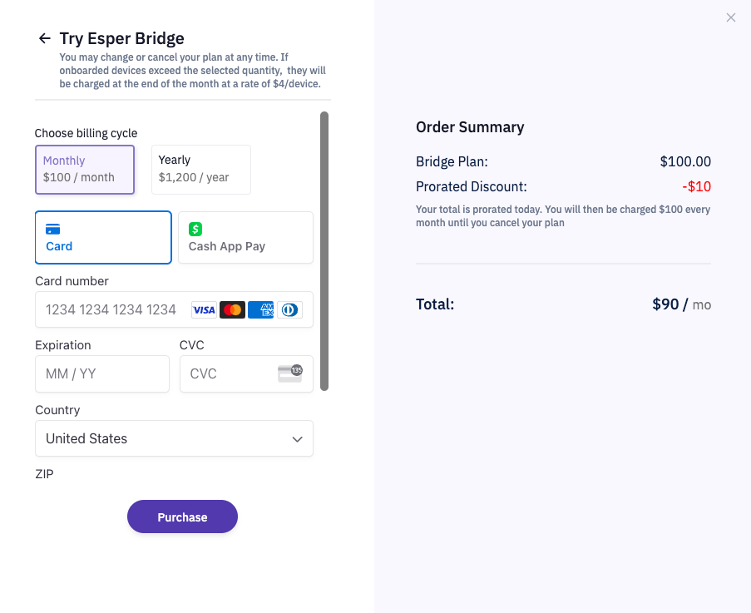Click the Diners Club logo

[289, 310]
